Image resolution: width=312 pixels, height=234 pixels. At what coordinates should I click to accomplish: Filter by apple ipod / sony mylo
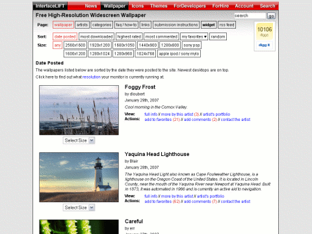click(179, 53)
